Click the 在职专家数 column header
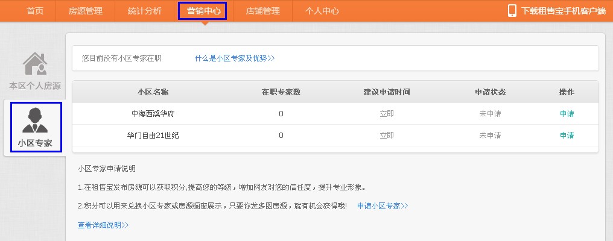Image resolution: width=613 pixels, height=241 pixels. [x=281, y=92]
